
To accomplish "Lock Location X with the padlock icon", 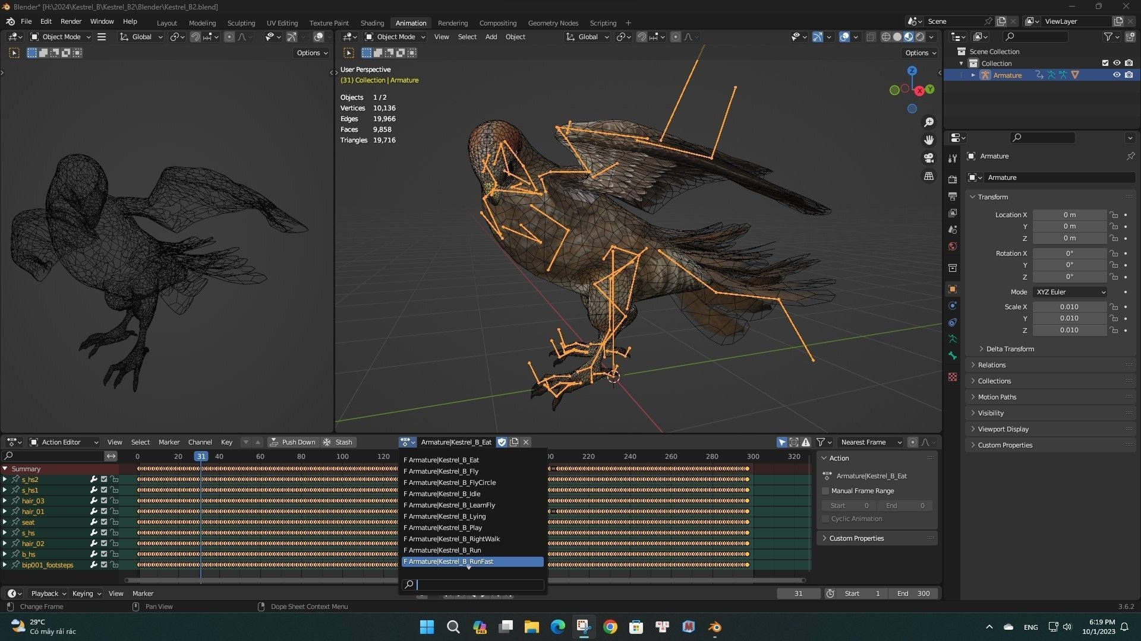I will click(1114, 215).
